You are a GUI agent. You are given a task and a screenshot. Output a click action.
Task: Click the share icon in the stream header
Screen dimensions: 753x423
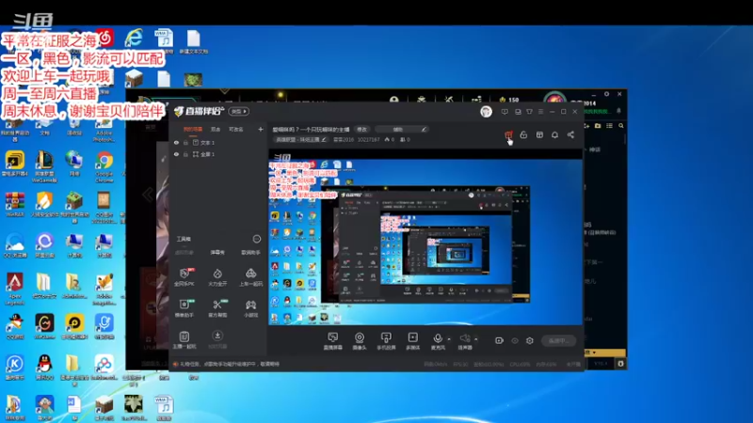[570, 135]
